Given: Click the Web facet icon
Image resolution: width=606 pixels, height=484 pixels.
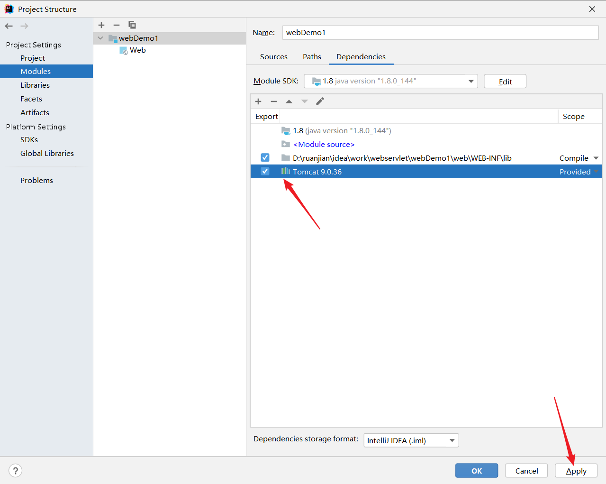Looking at the screenshot, I should point(124,50).
